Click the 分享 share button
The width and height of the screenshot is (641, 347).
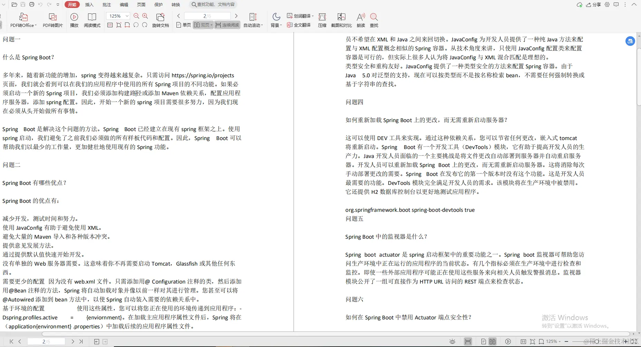pos(593,4)
